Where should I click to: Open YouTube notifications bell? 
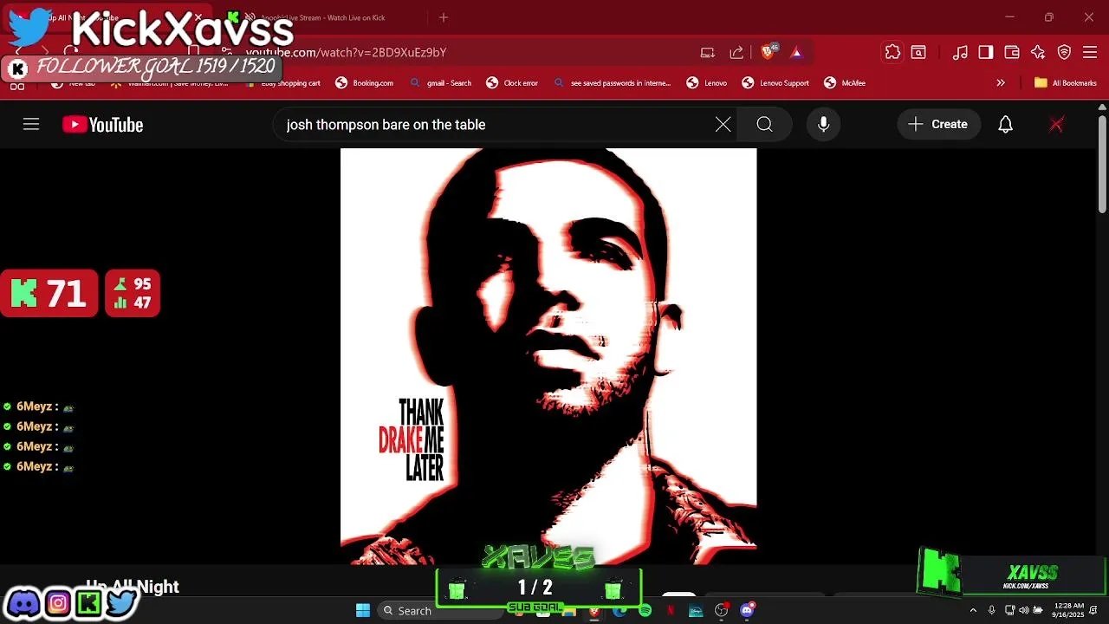coord(1005,125)
